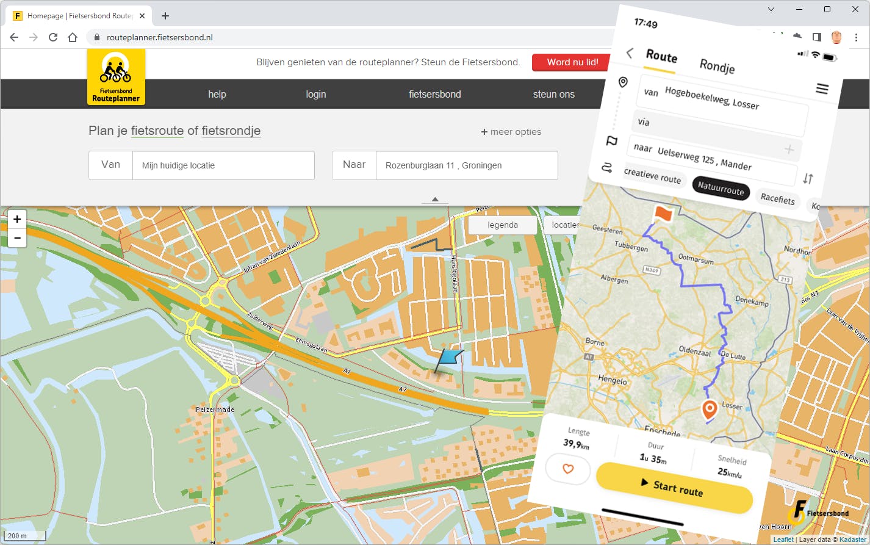Open the browser profile avatar
This screenshot has height=545, width=870.
pyautogui.click(x=836, y=37)
